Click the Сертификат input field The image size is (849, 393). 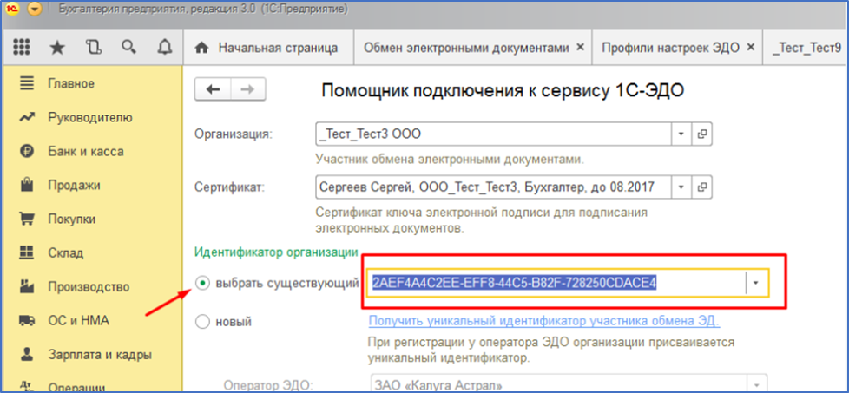493,187
